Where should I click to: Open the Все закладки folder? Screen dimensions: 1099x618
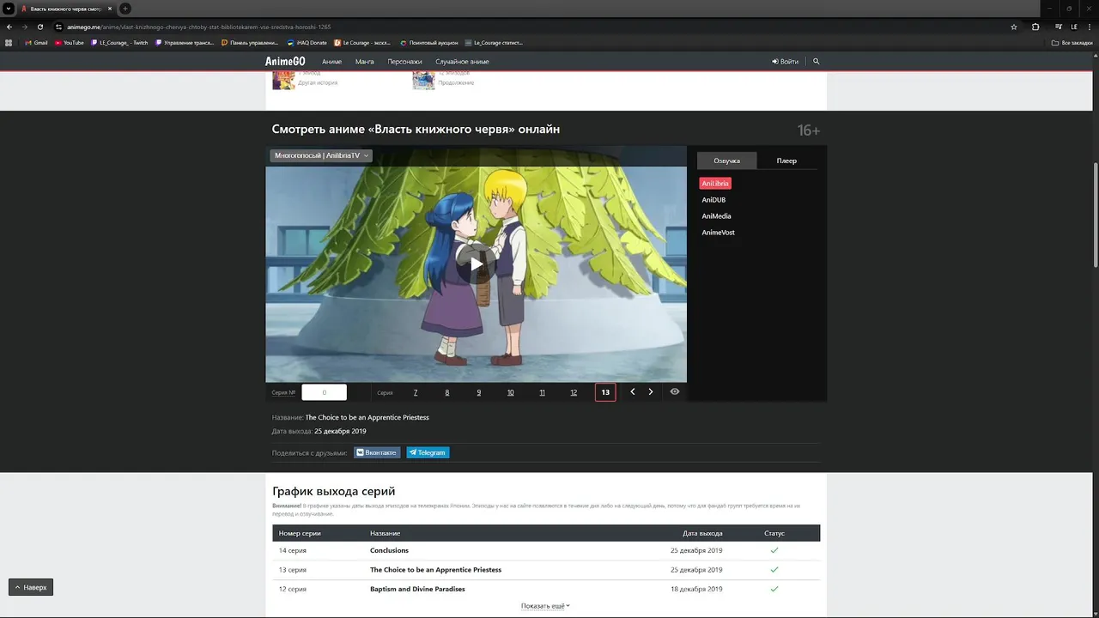[x=1072, y=42]
